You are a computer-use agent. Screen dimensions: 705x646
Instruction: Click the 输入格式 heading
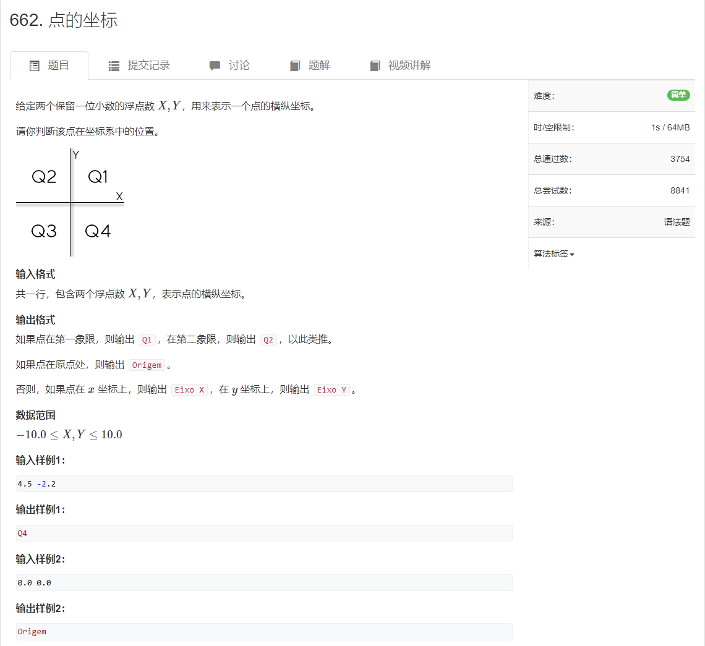(x=35, y=274)
